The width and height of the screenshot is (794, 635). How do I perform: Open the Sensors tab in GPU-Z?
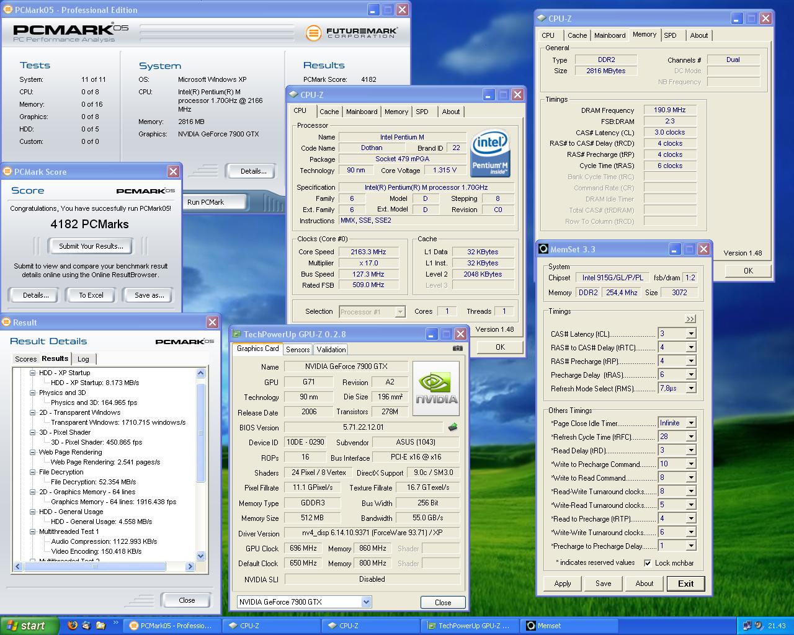[x=298, y=350]
